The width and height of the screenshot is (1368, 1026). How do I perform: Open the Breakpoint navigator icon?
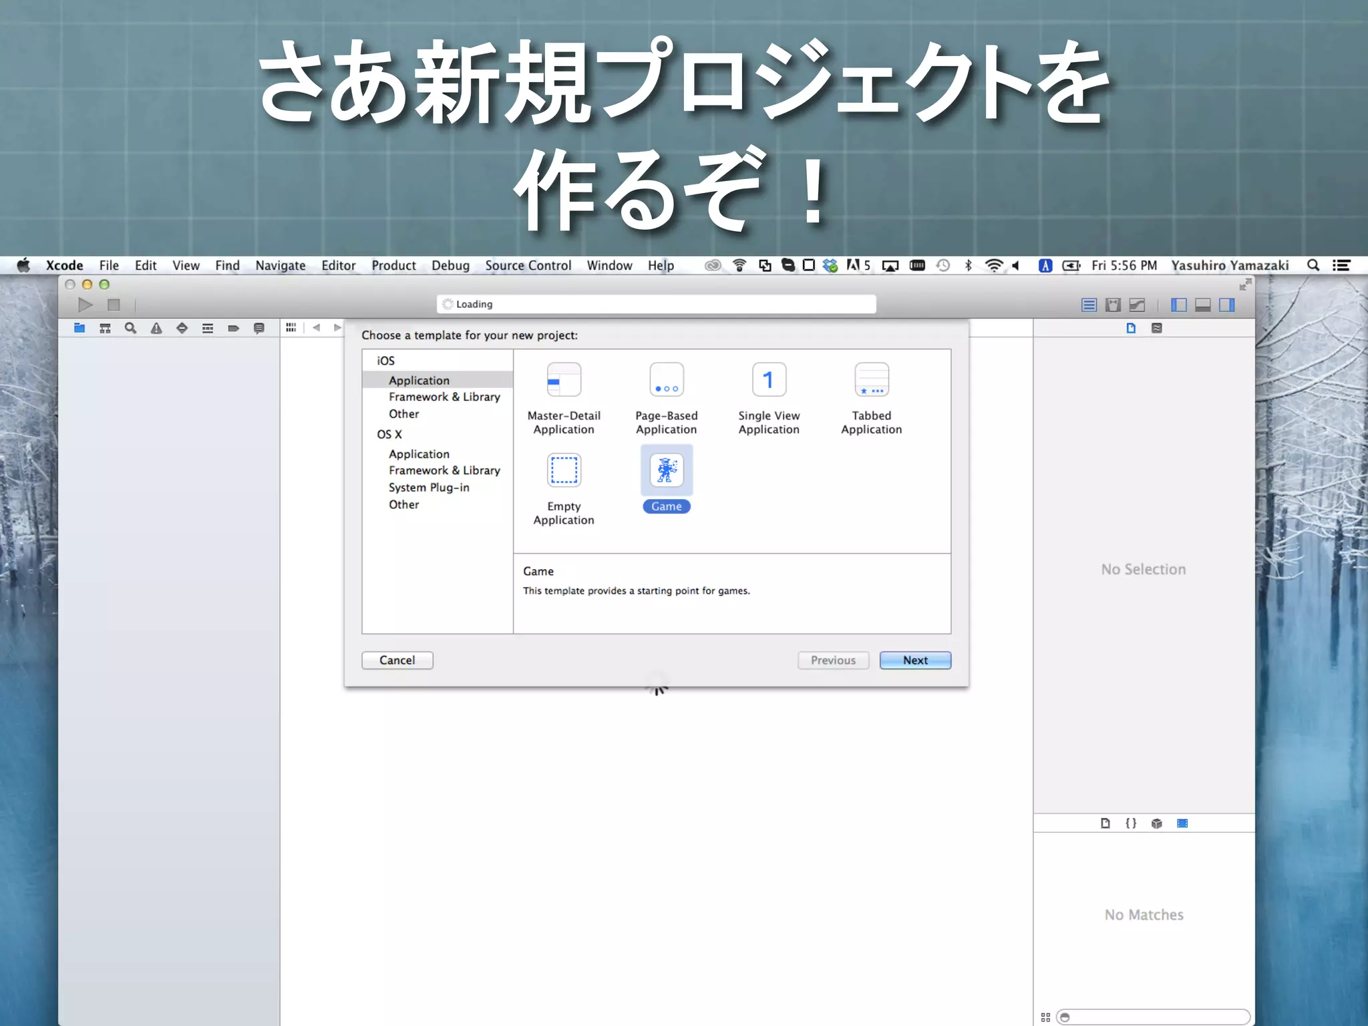click(233, 328)
